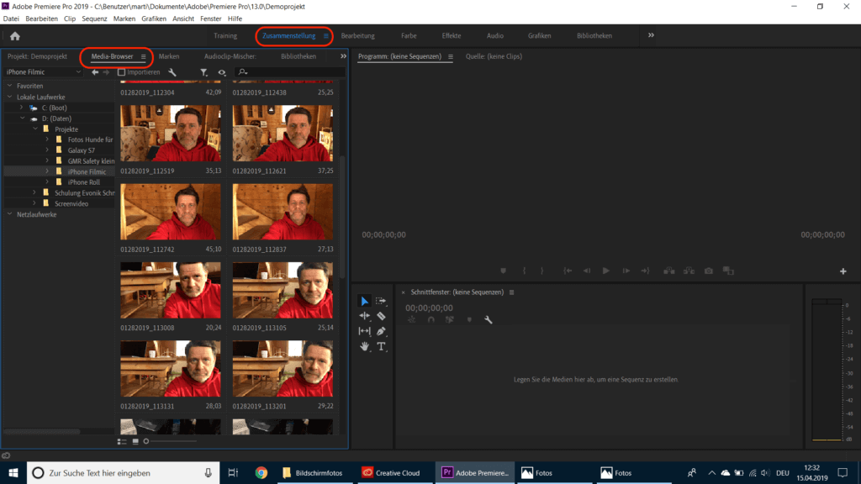This screenshot has height=484, width=861.
Task: Enable the Importieren checkbox
Action: (x=120, y=71)
